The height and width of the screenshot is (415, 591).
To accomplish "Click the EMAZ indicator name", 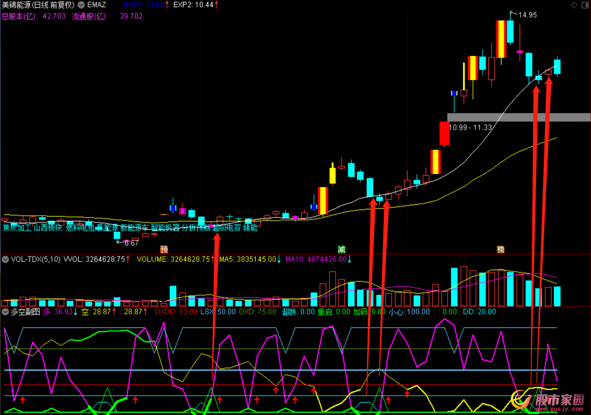I will coord(97,5).
